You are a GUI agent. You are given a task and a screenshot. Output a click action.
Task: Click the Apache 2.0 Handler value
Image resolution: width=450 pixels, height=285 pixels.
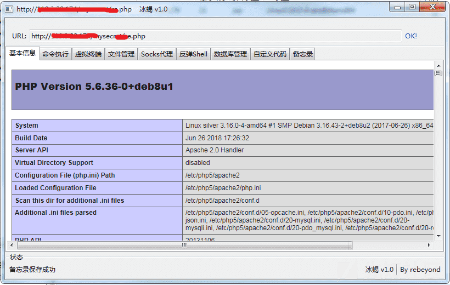click(x=215, y=150)
